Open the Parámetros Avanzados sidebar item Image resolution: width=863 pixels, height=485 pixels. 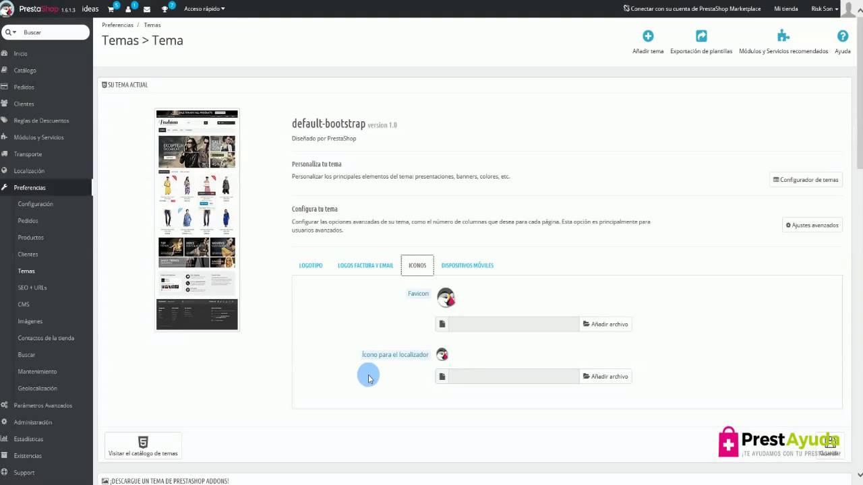42,406
